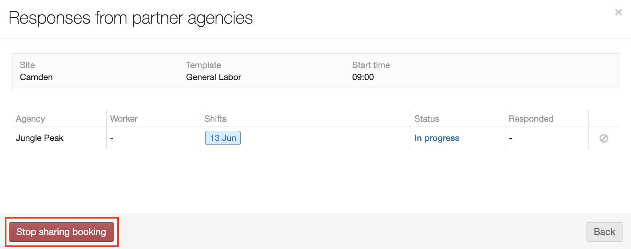Click the Shifts column header
Screen dimensions: 631x249
216,119
